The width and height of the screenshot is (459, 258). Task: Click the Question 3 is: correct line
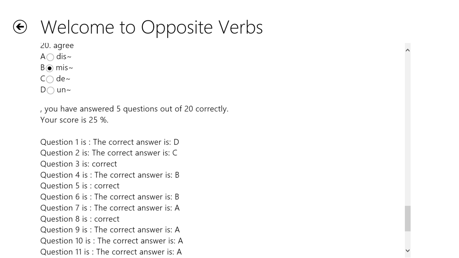click(79, 164)
